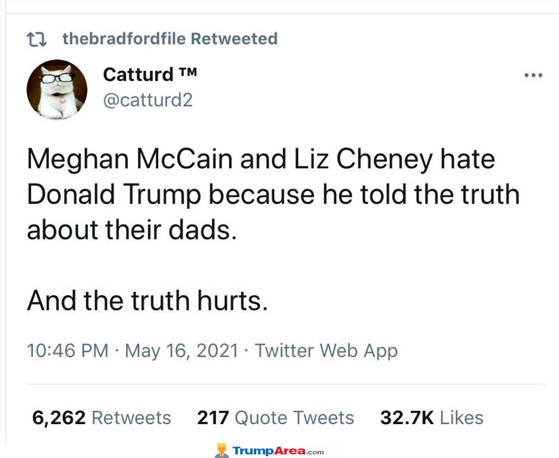This screenshot has width=559, height=458.
Task: Click the thebradfordfile Retweeted label
Action: coord(170,39)
